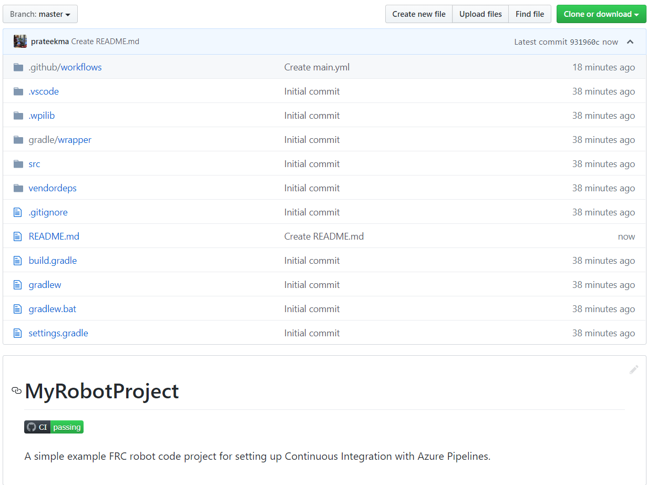This screenshot has height=485, width=647.
Task: Open commit hash 931960c
Action: 584,42
